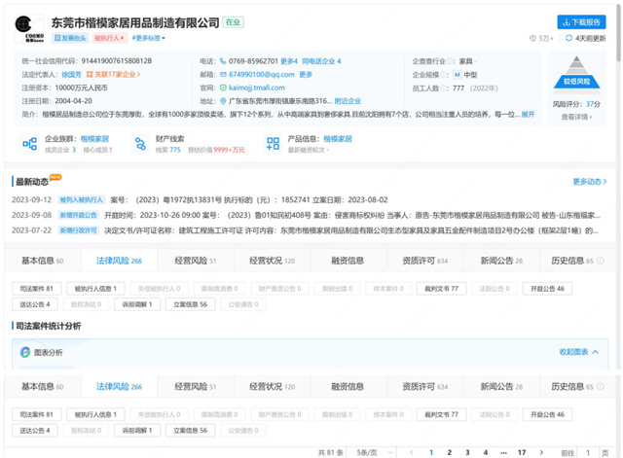This screenshot has width=623, height=458.
Task: Collapse the chart via 收起图表
Action: tap(579, 352)
